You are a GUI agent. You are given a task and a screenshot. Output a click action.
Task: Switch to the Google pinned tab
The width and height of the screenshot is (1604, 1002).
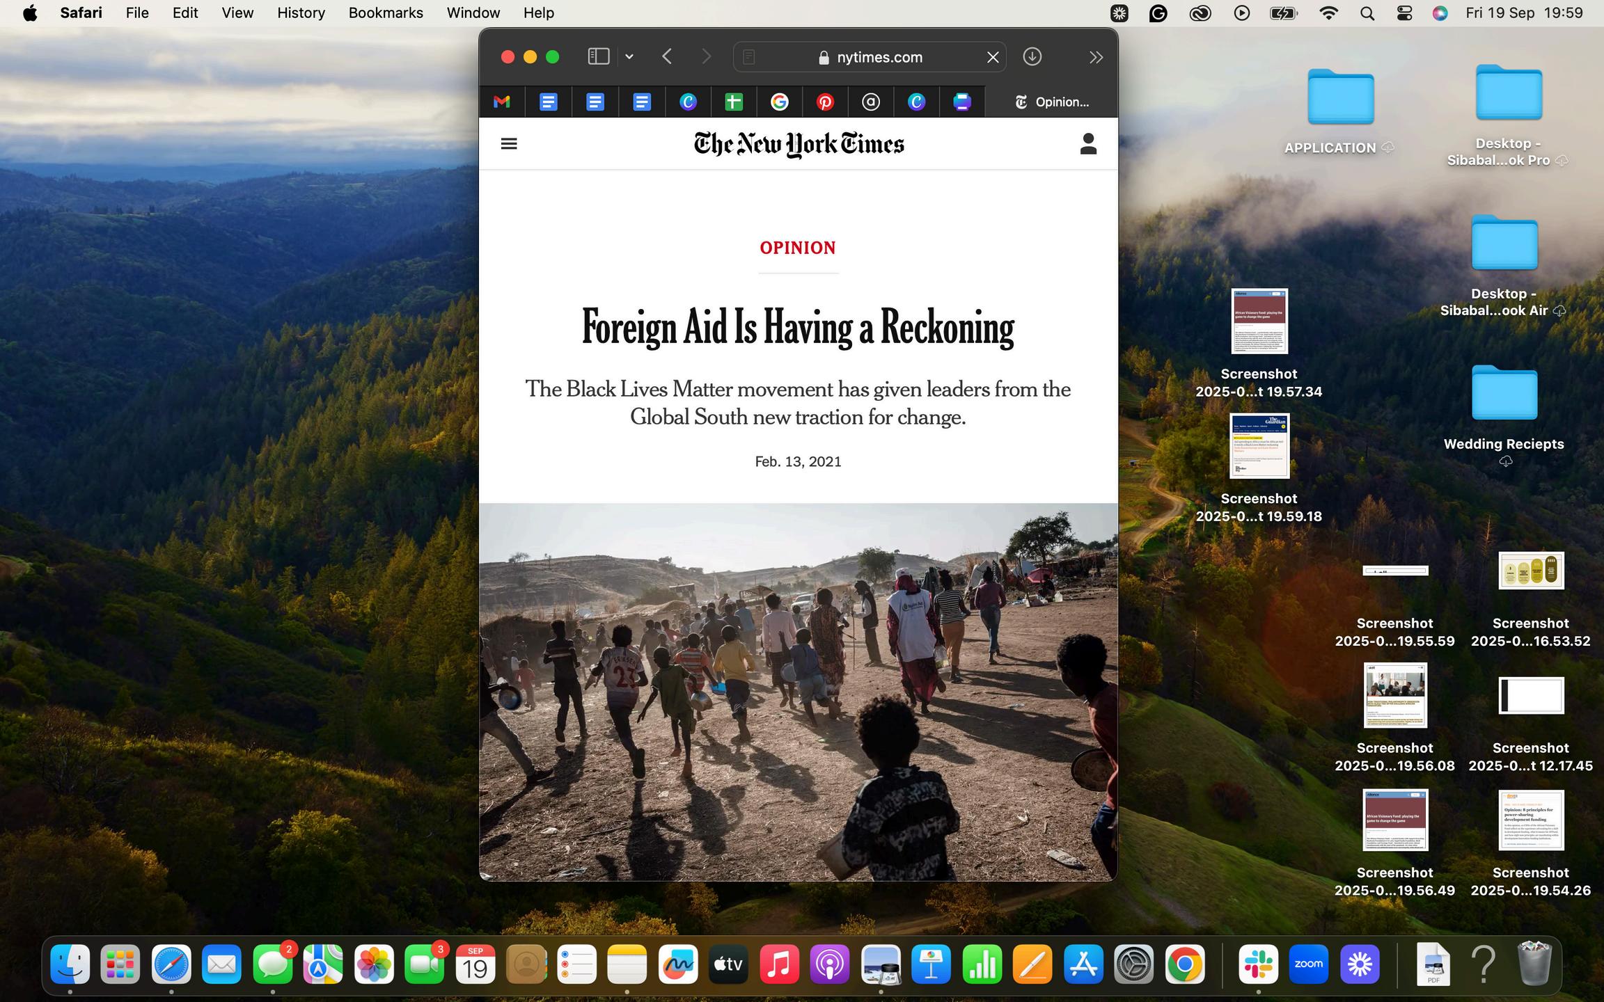click(x=779, y=102)
